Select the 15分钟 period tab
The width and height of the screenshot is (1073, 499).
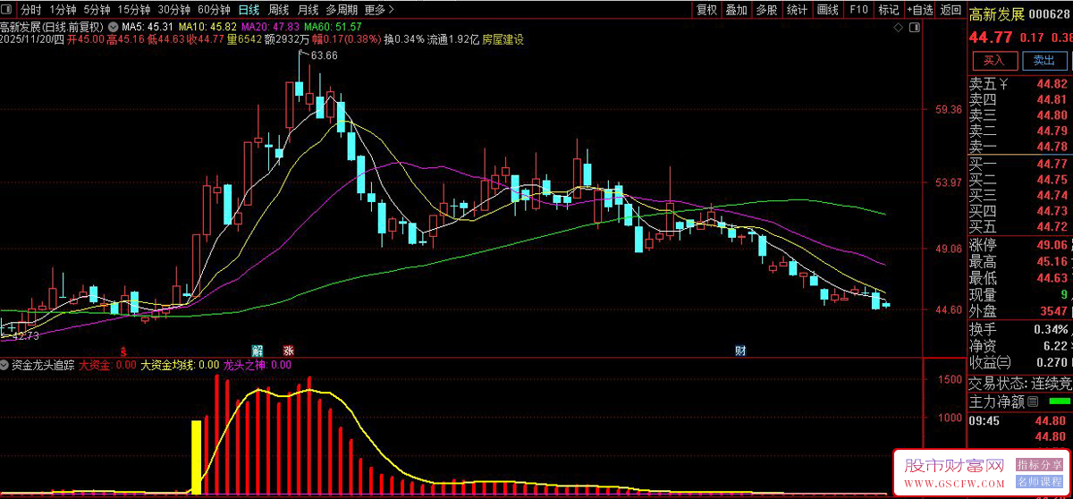point(133,10)
